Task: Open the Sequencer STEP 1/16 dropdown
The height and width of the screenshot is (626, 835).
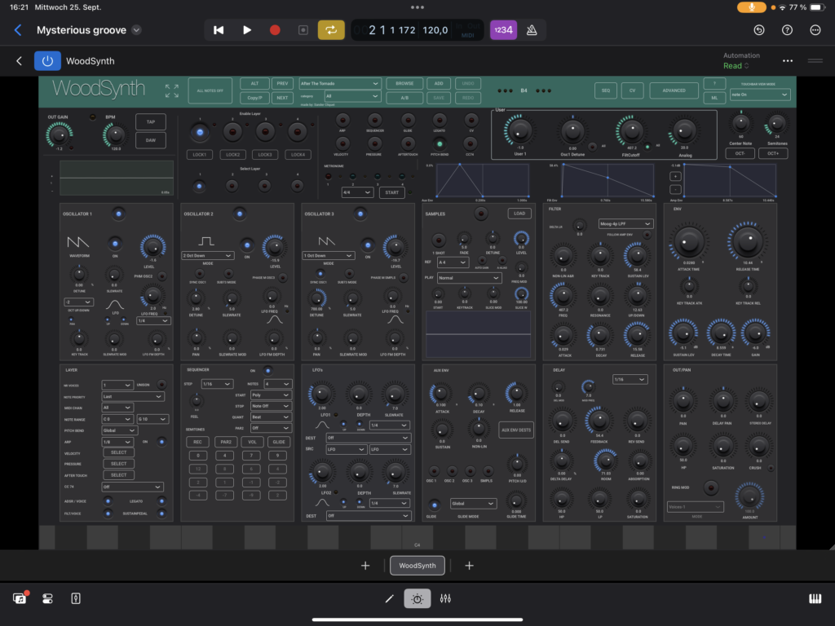Action: tap(217, 384)
